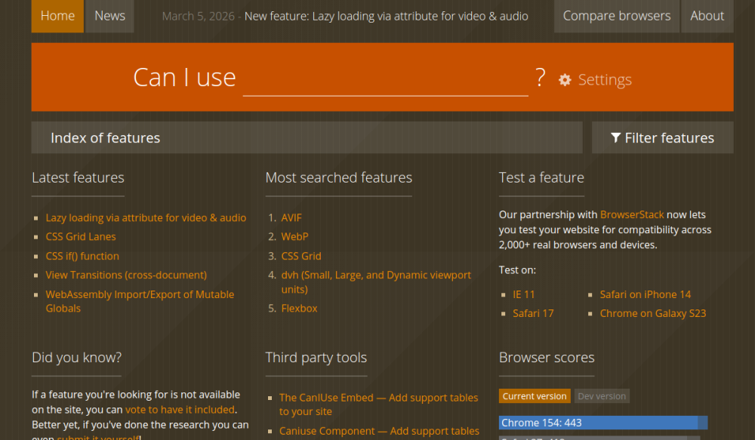The image size is (755, 440).
Task: Open the Flexbox feature link
Action: coord(300,308)
